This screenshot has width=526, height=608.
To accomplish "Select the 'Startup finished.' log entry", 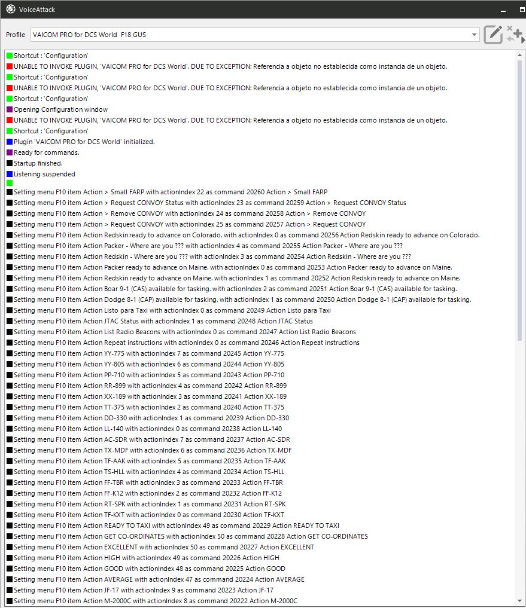I will click(35, 163).
